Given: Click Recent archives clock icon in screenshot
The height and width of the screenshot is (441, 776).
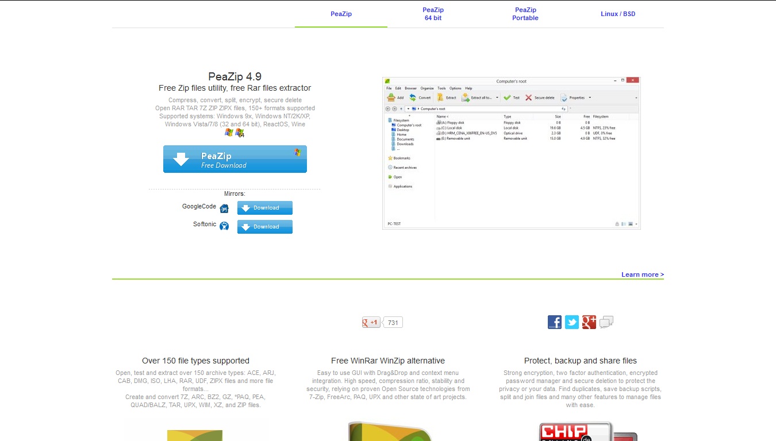Looking at the screenshot, I should click(390, 168).
